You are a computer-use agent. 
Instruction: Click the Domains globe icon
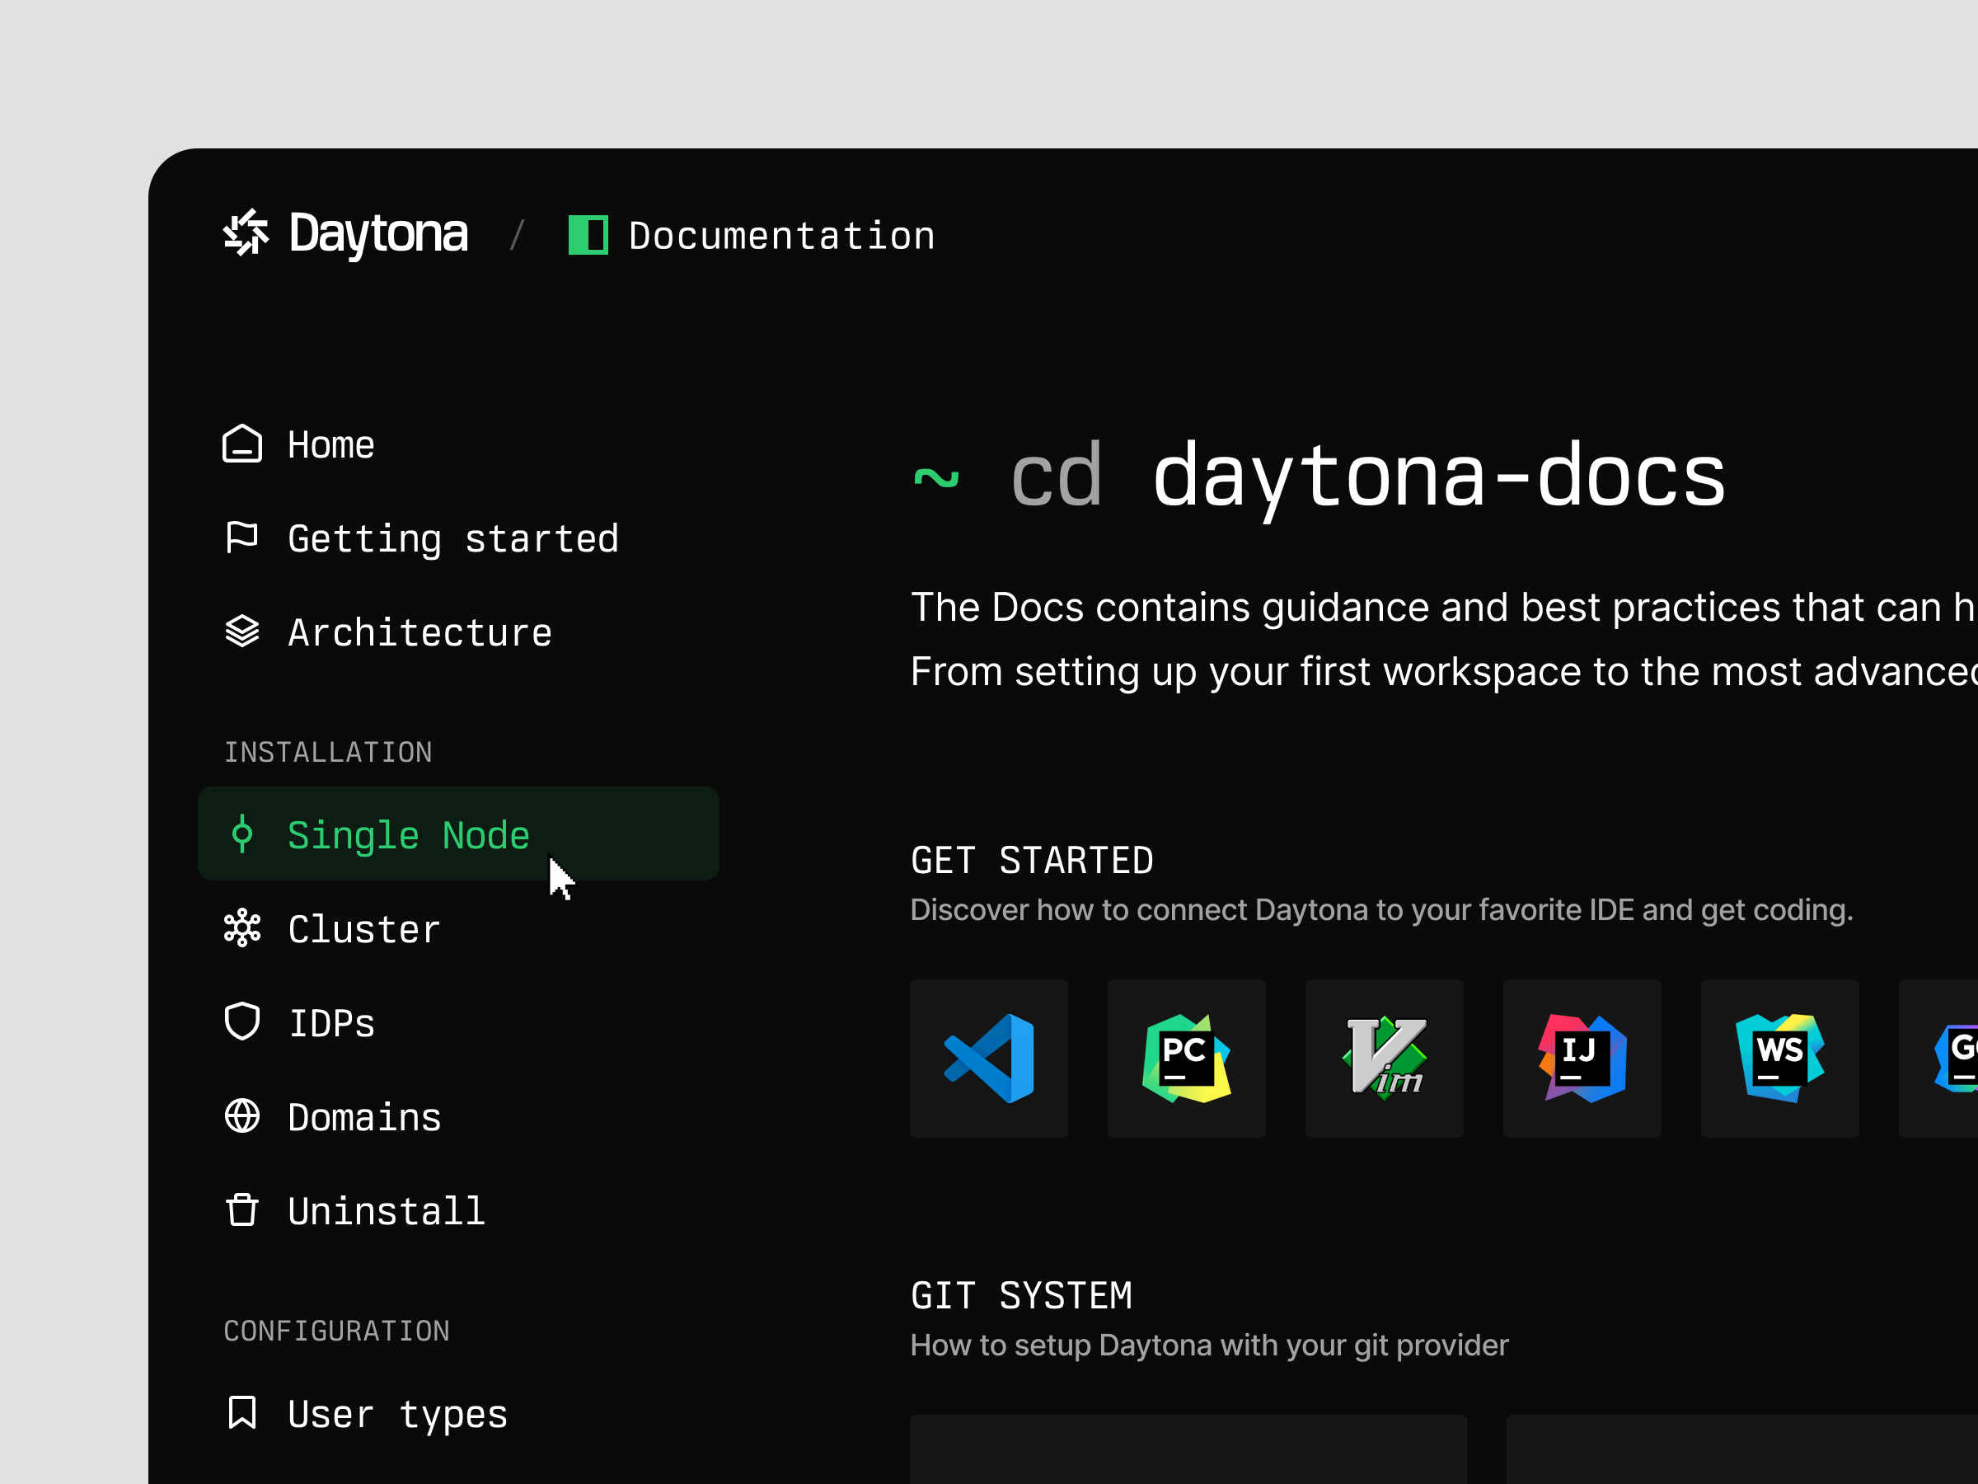[x=242, y=1116]
